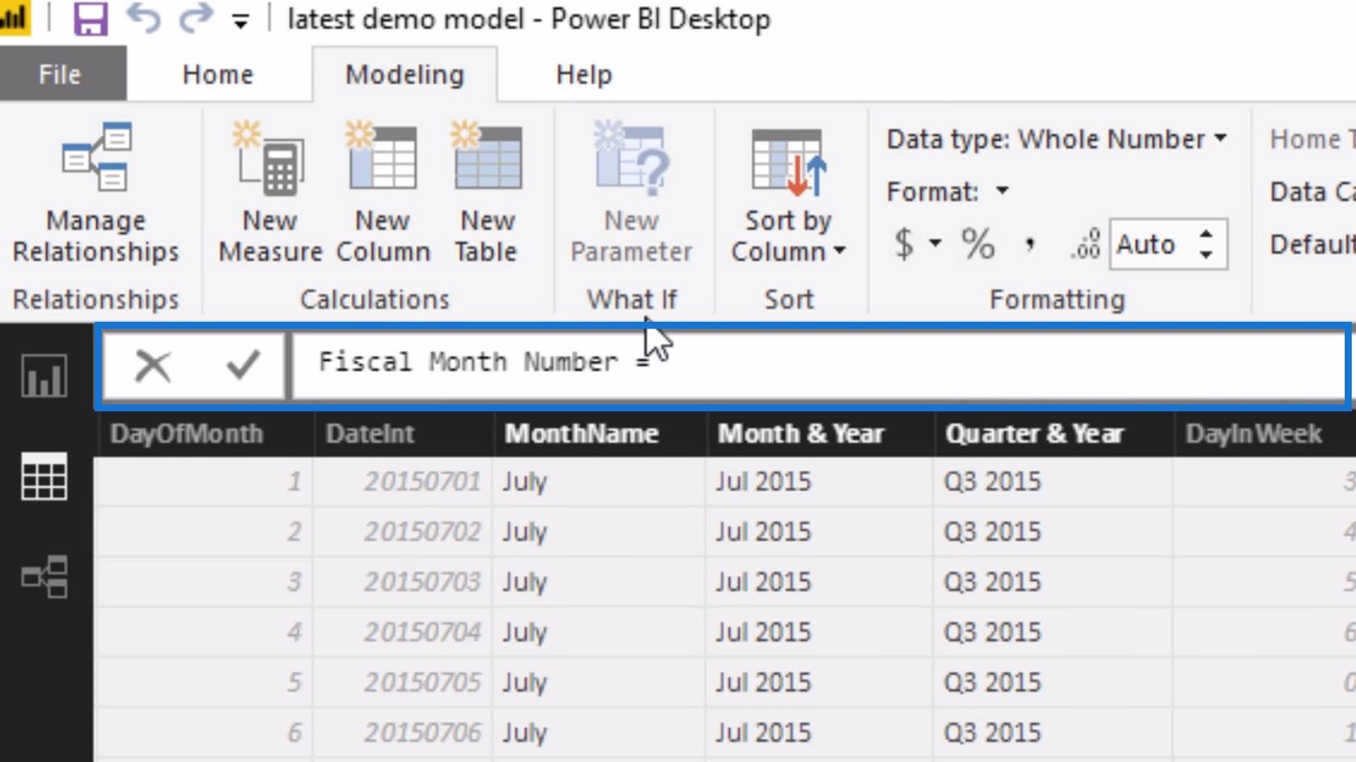Click the cell 20150706 in DateInt
Image resolution: width=1356 pixels, height=762 pixels.
[x=404, y=732]
